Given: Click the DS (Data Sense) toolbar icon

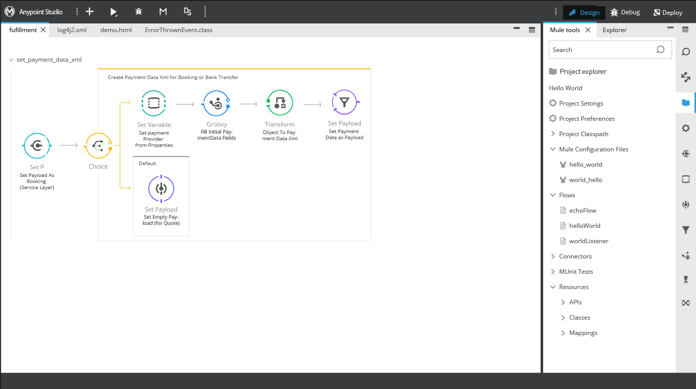Looking at the screenshot, I should [x=188, y=12].
